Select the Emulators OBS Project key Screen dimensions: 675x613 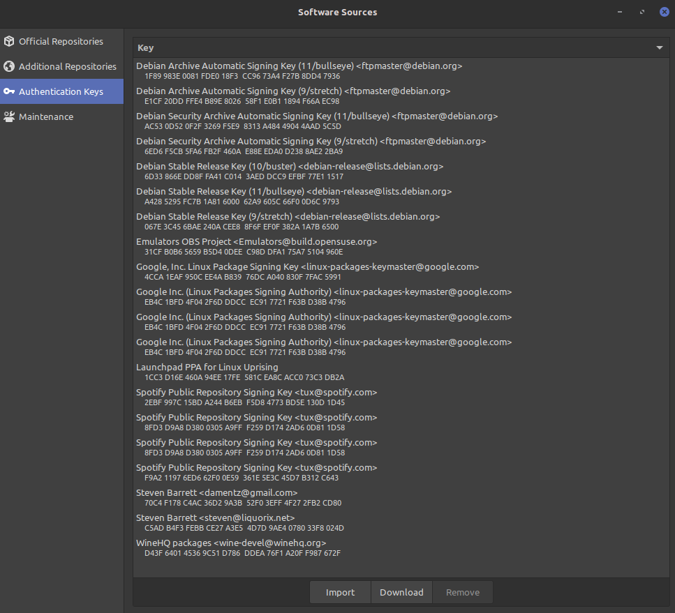(401, 246)
